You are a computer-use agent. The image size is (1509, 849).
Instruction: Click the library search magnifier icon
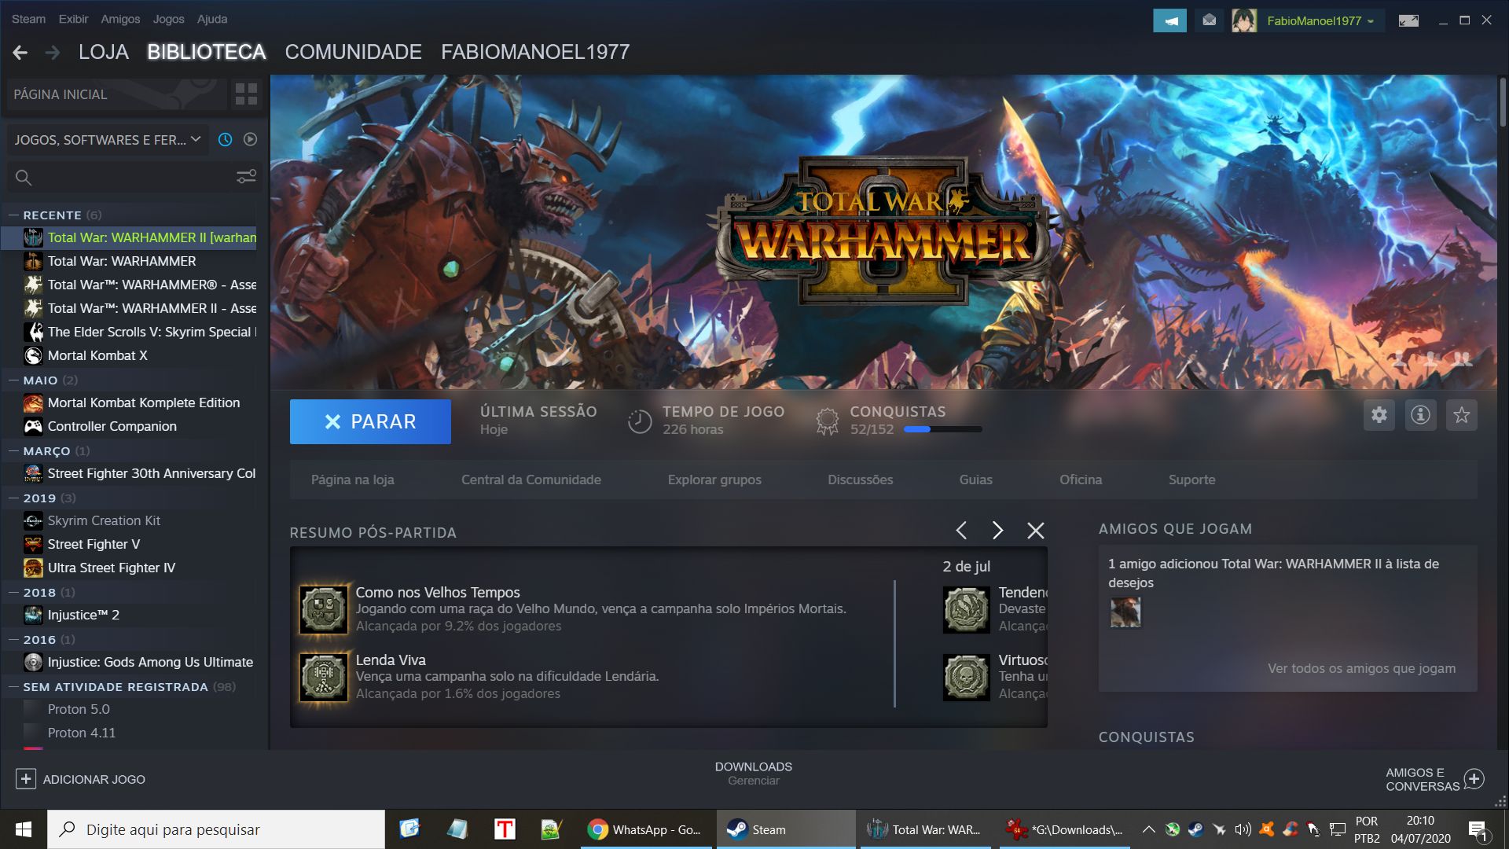click(24, 178)
